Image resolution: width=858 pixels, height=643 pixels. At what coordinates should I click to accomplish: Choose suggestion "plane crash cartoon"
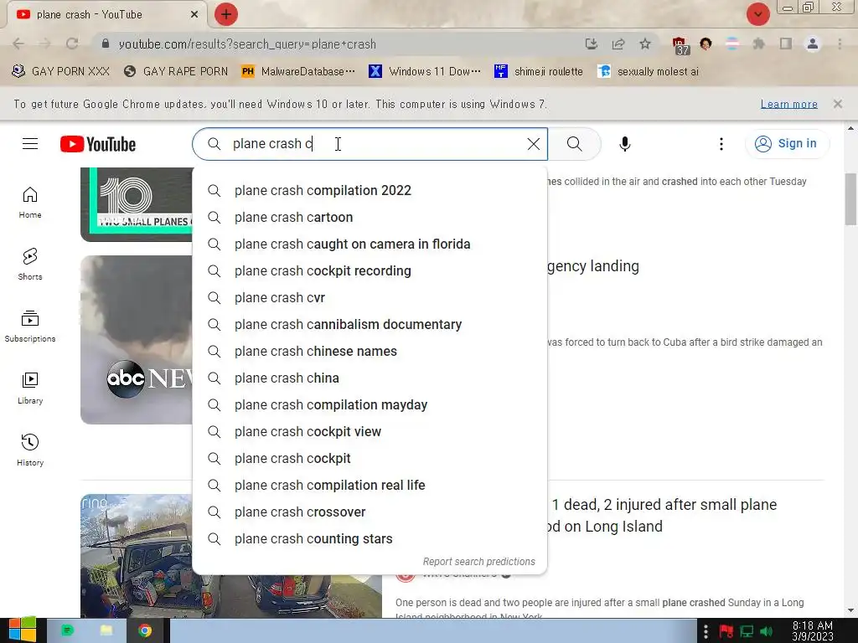click(x=370, y=217)
